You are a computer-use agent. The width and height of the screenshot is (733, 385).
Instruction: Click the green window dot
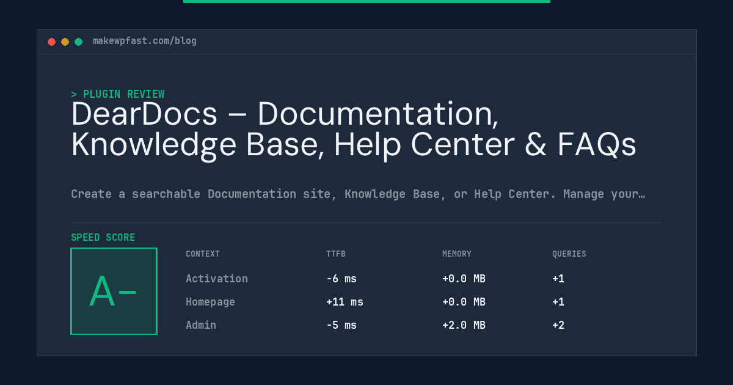pyautogui.click(x=79, y=42)
